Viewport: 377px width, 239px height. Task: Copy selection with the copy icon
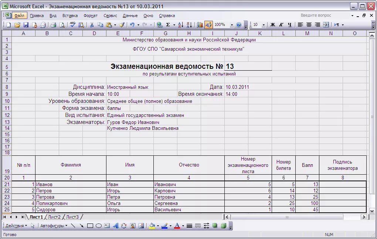(100, 24)
